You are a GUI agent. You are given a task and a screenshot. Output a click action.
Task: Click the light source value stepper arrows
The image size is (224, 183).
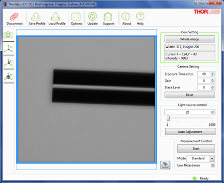pyautogui.click(x=213, y=112)
